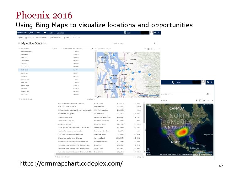226x169 pixels.
Task: Click the user avatar in the upper nav bar
Action: [x=151, y=33]
